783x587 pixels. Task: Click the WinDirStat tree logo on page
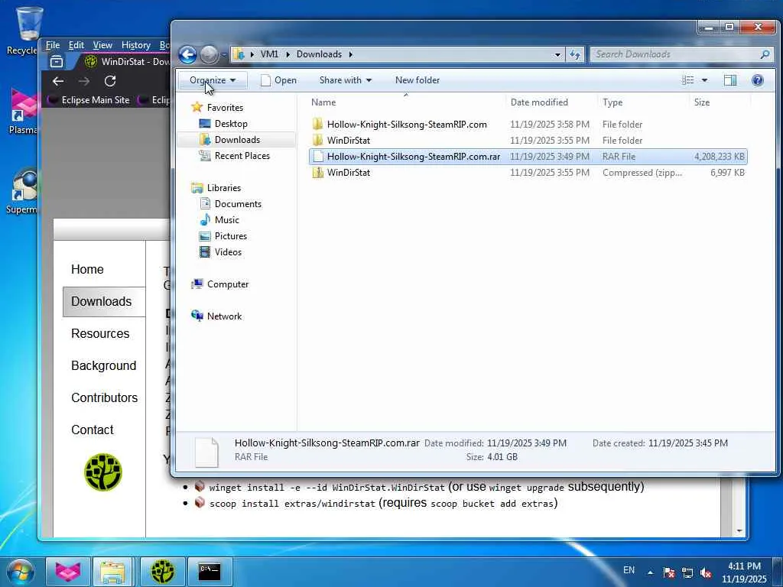(103, 472)
